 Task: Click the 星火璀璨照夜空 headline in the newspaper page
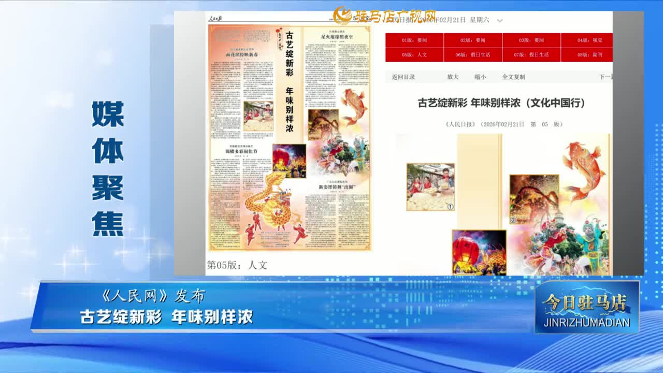pos(337,37)
